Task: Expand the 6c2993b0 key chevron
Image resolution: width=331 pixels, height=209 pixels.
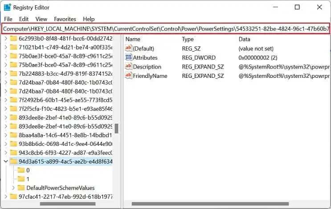Action: pos(6,39)
